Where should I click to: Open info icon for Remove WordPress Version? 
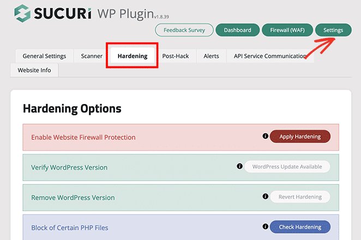[x=265, y=196]
